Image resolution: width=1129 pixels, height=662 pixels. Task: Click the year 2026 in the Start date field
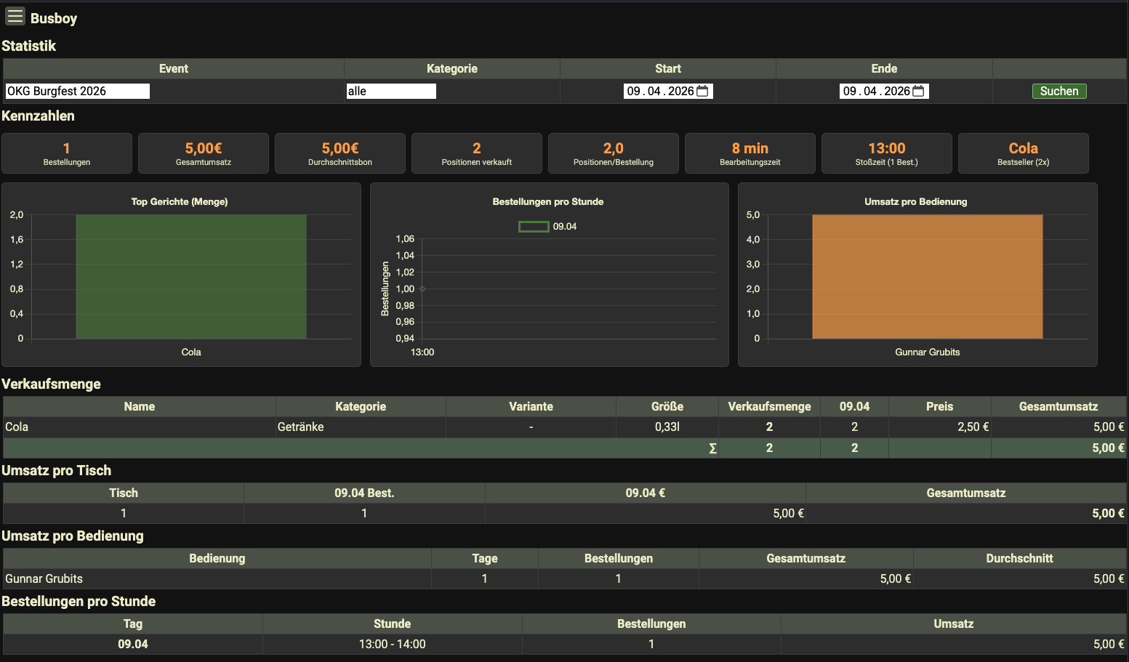click(680, 91)
